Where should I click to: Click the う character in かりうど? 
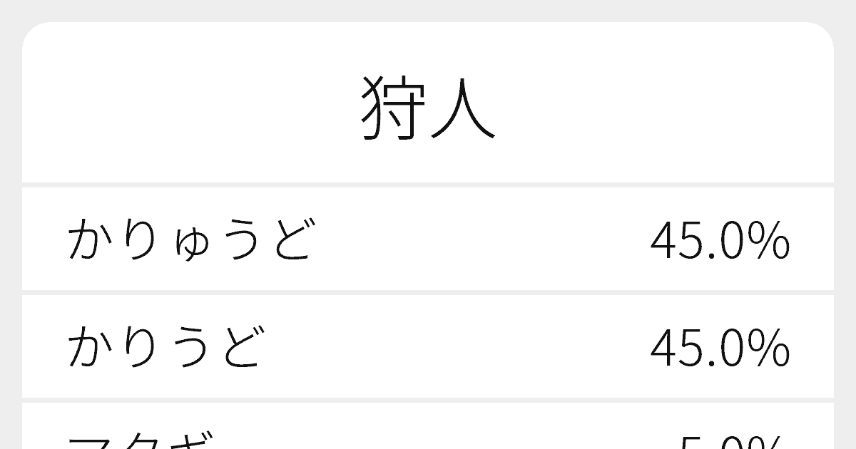tap(188, 347)
